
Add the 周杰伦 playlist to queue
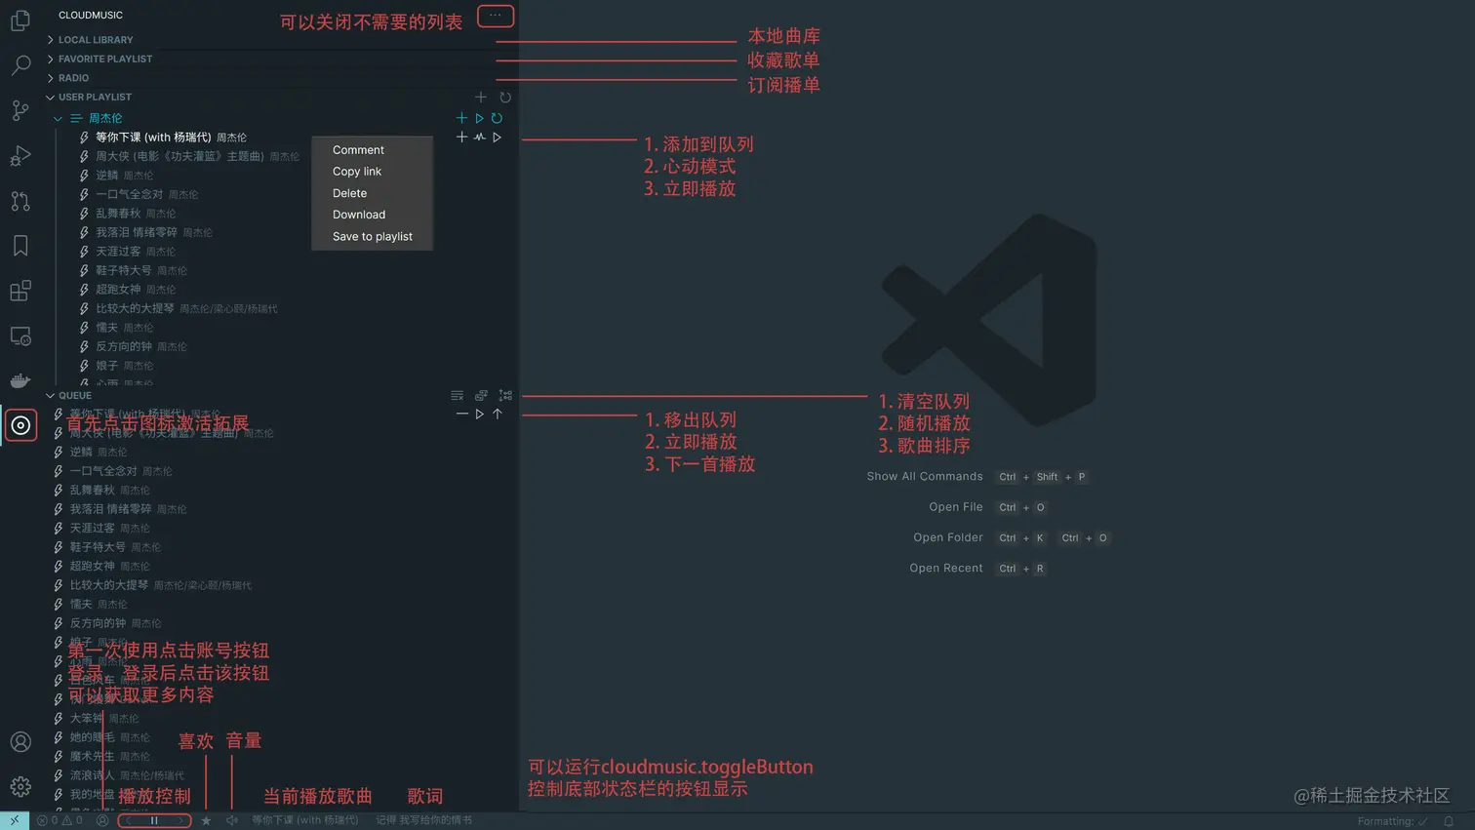[x=461, y=118]
